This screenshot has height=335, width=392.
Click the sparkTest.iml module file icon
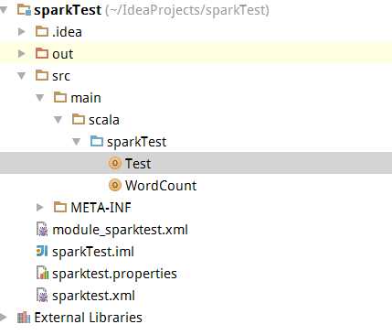point(42,252)
